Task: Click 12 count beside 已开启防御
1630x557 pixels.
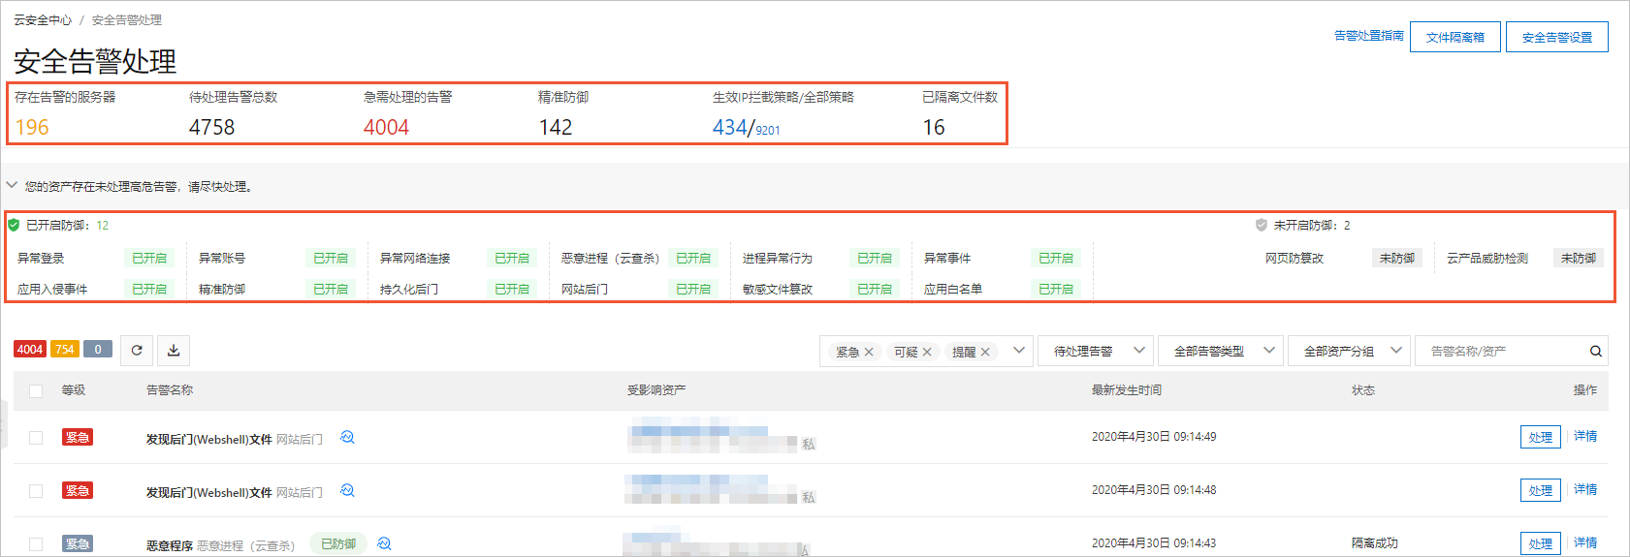Action: coord(103,225)
